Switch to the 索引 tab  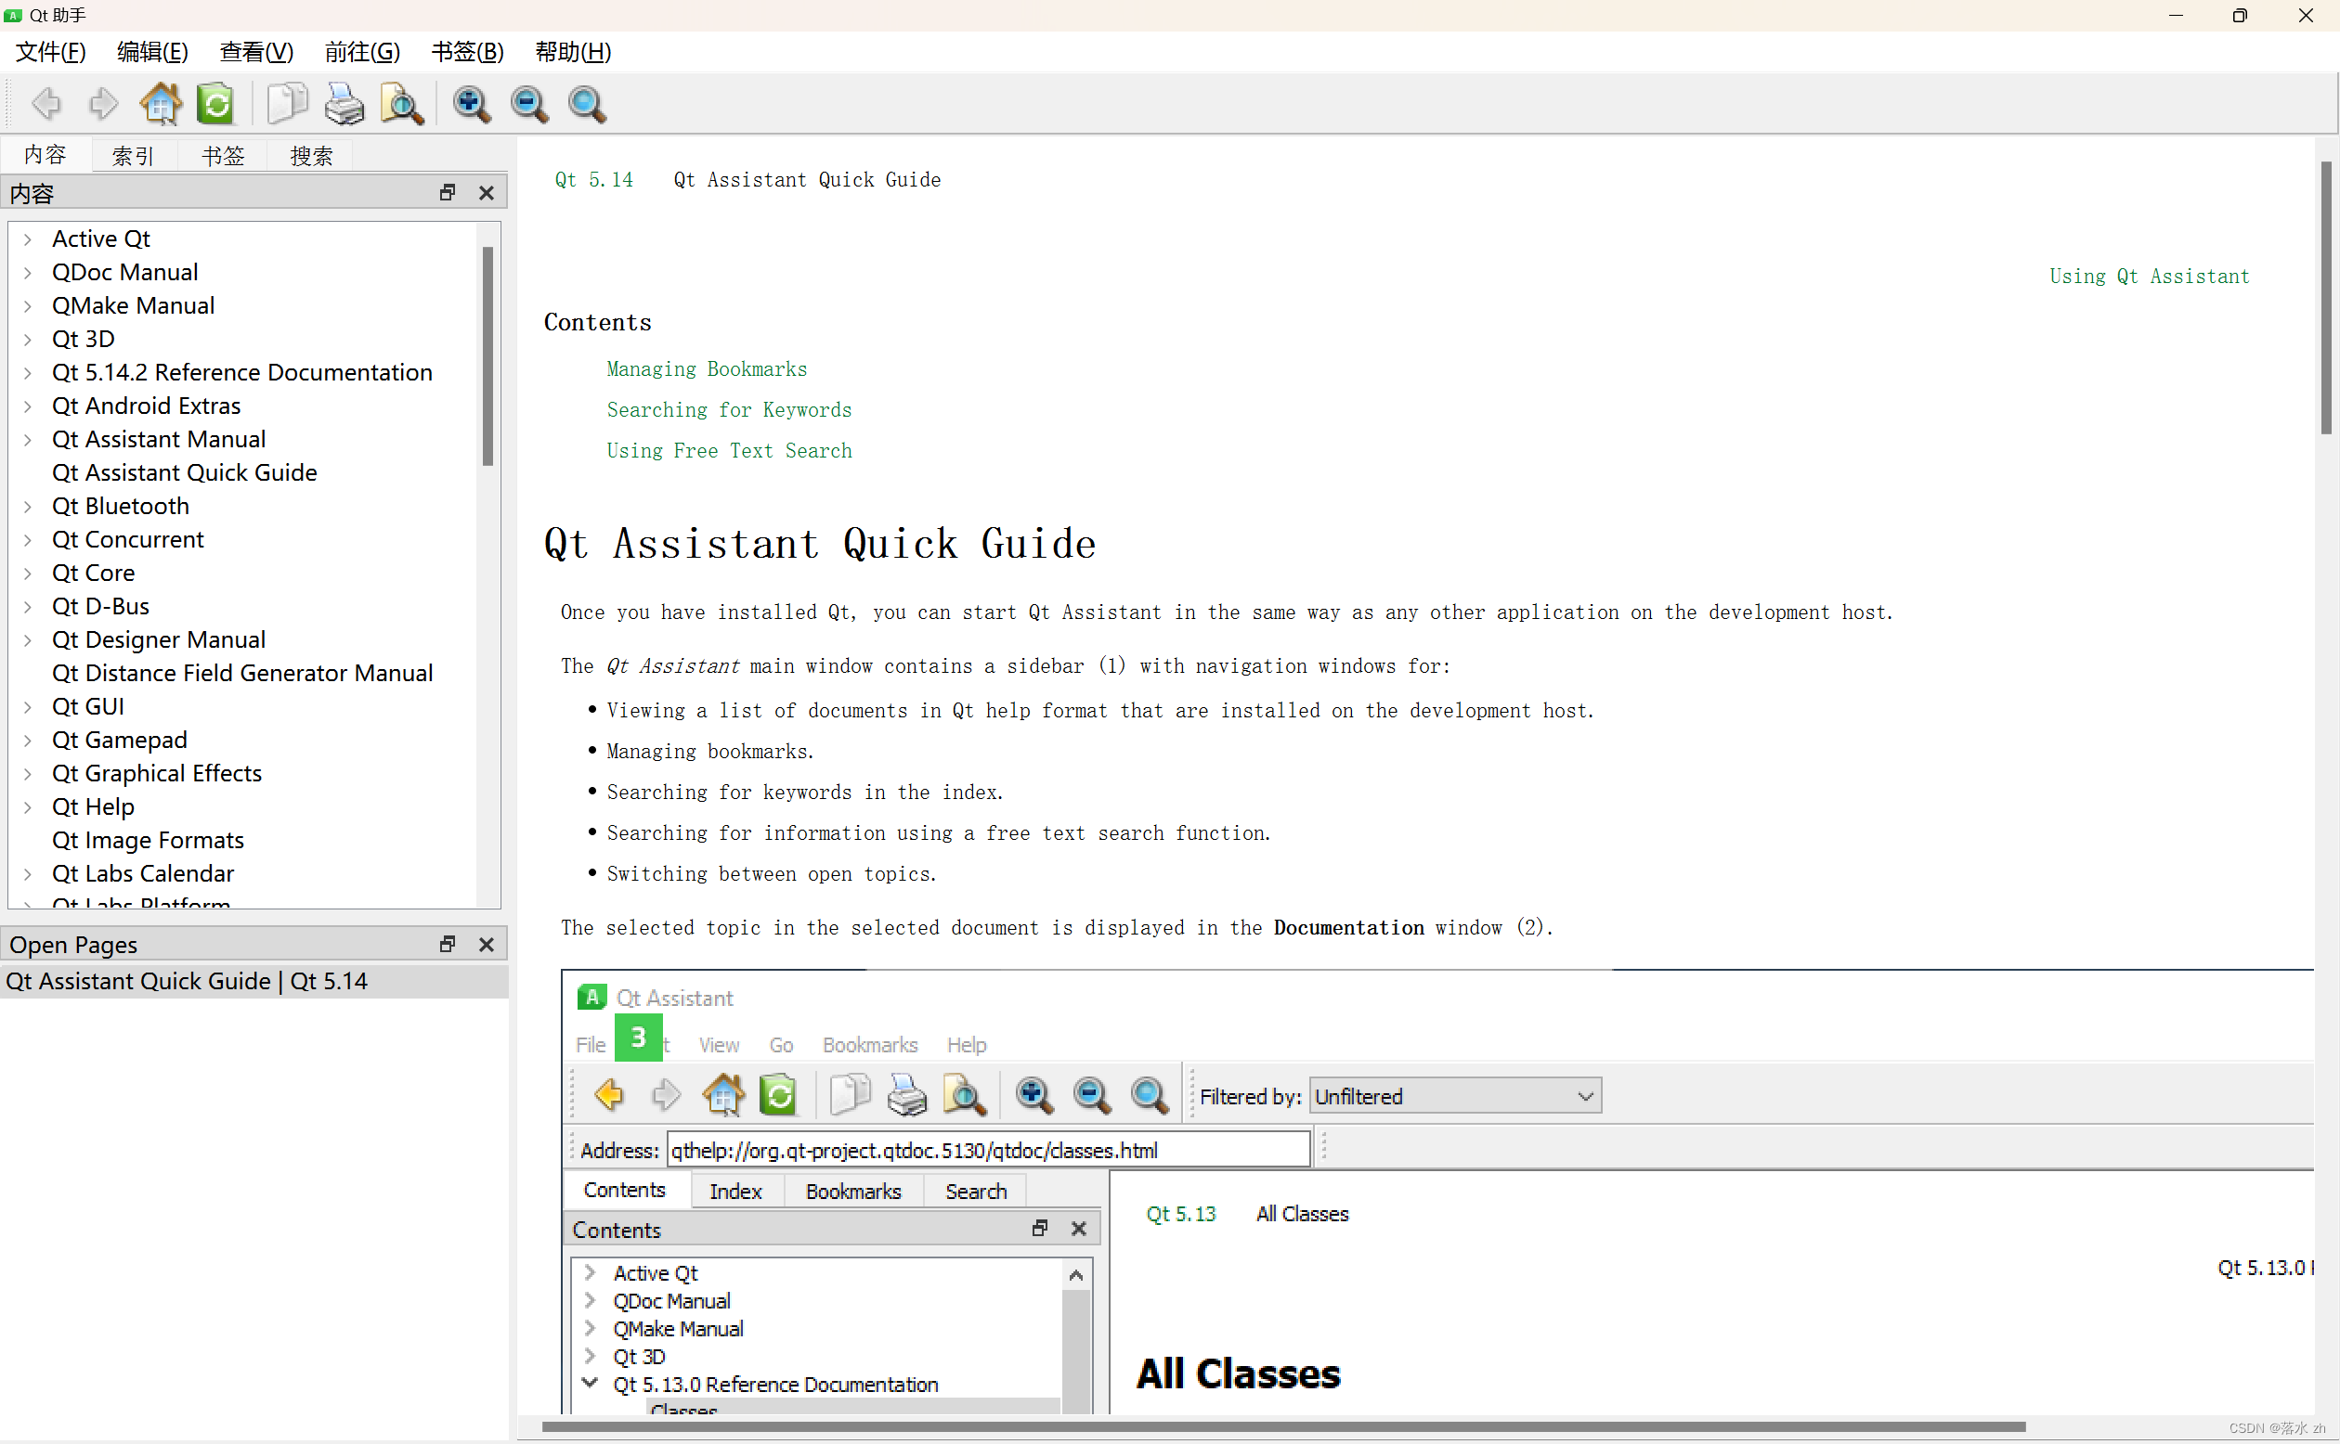point(133,156)
